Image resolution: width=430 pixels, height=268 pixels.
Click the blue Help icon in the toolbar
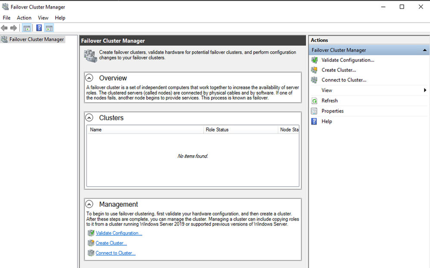tap(39, 28)
